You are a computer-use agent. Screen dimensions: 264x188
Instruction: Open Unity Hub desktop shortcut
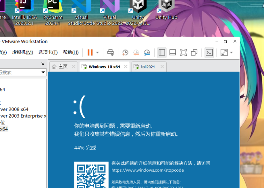[166, 10]
